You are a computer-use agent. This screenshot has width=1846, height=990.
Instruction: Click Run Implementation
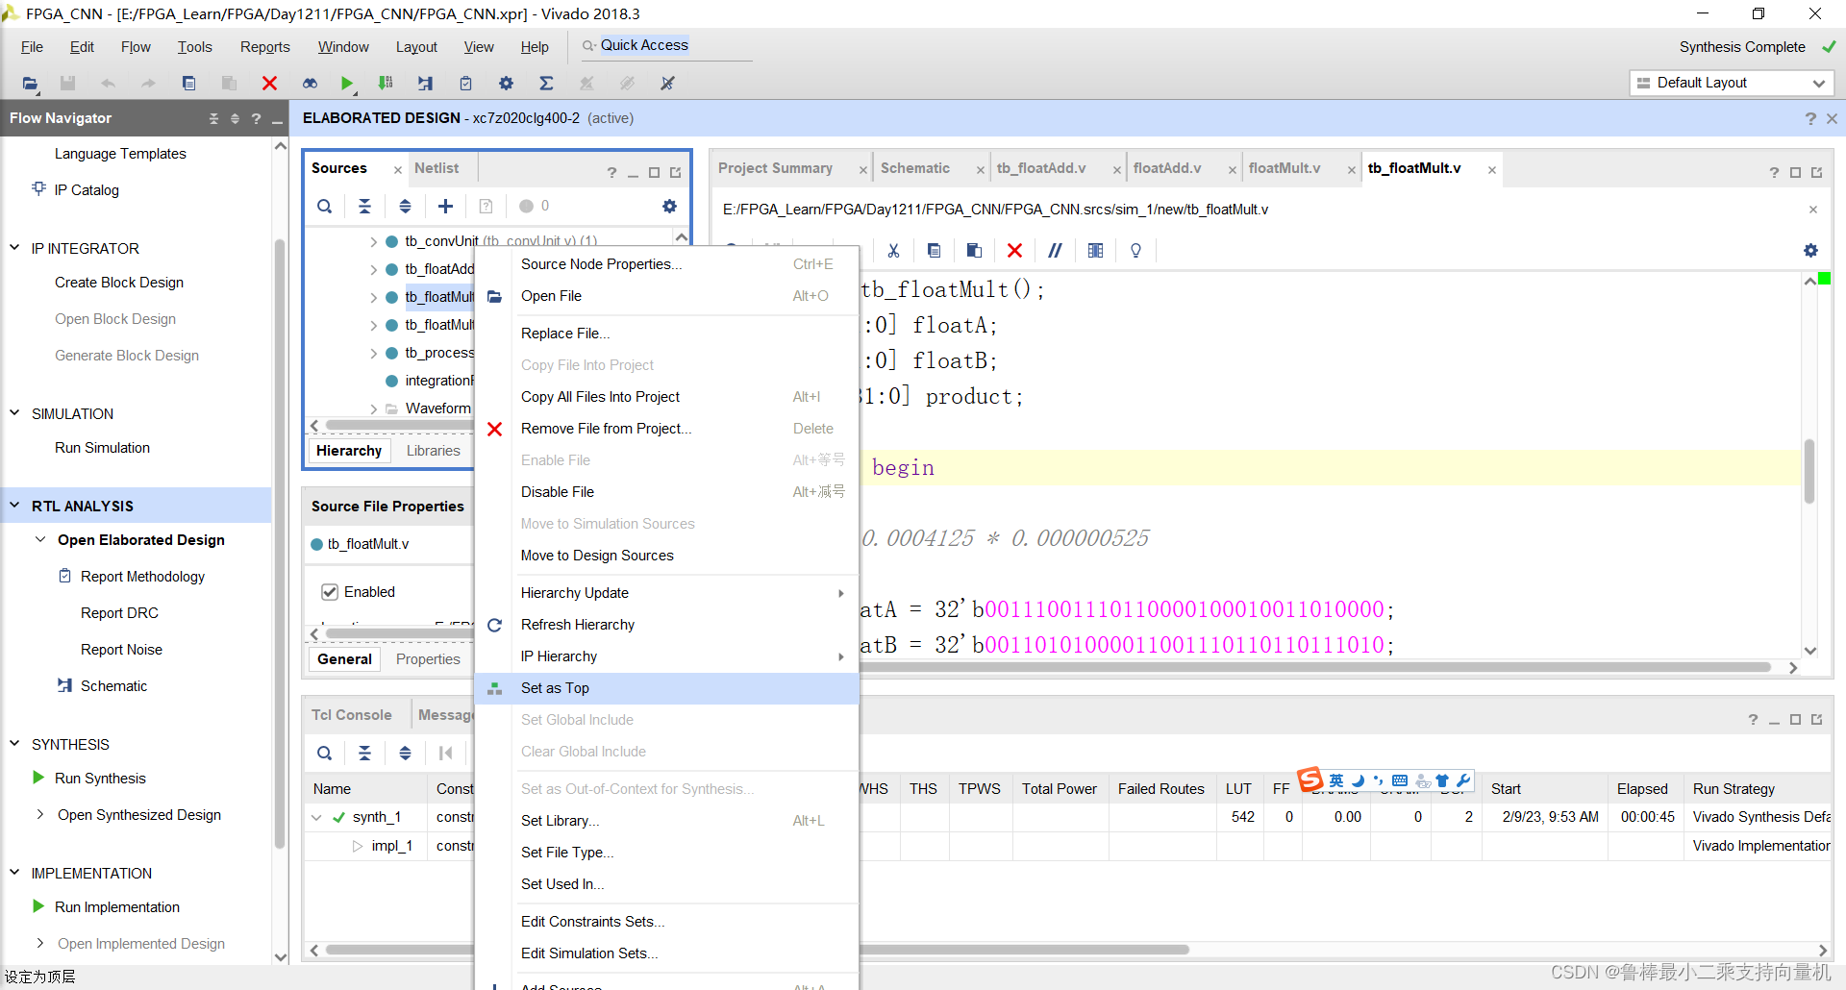pyautogui.click(x=117, y=907)
